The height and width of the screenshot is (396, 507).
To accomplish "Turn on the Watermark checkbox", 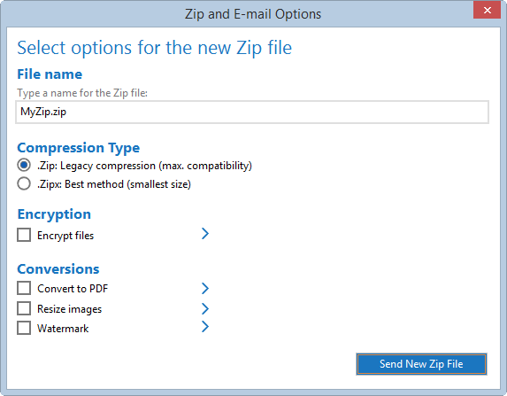I will tap(24, 328).
